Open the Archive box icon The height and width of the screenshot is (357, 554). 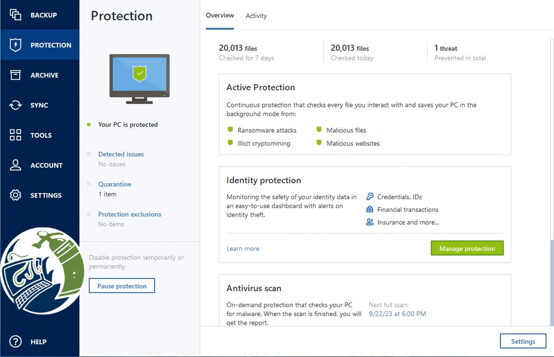(x=15, y=75)
